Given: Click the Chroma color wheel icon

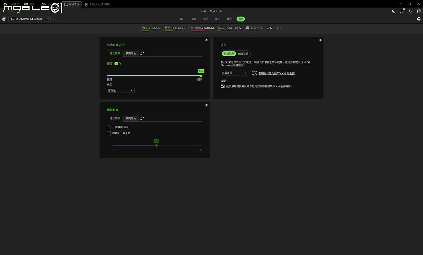Looking at the screenshot, I should pyautogui.click(x=254, y=73).
